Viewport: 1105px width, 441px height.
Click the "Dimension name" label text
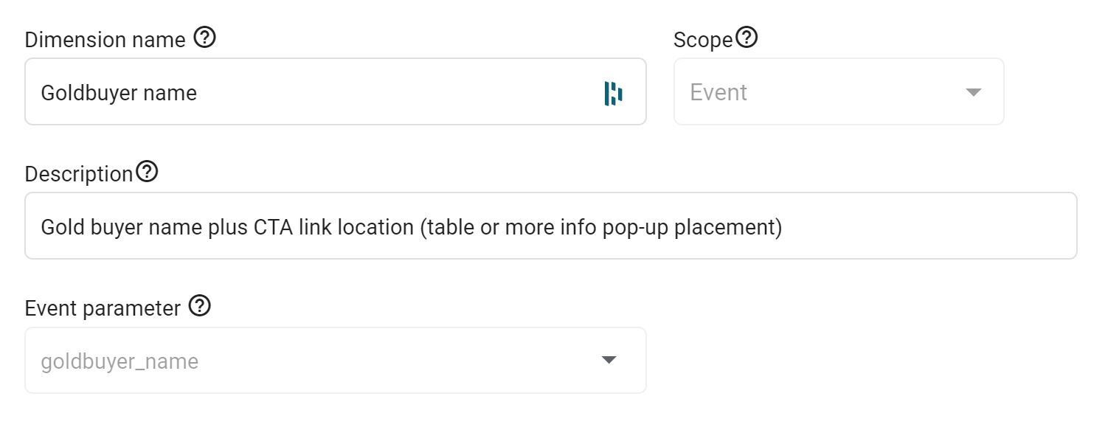[x=105, y=40]
